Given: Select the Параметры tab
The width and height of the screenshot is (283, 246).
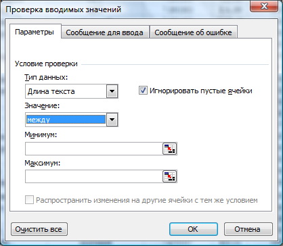Looking at the screenshot, I should click(x=35, y=32).
